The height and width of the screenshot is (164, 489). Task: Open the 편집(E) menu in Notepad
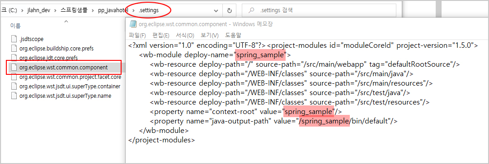161,35
